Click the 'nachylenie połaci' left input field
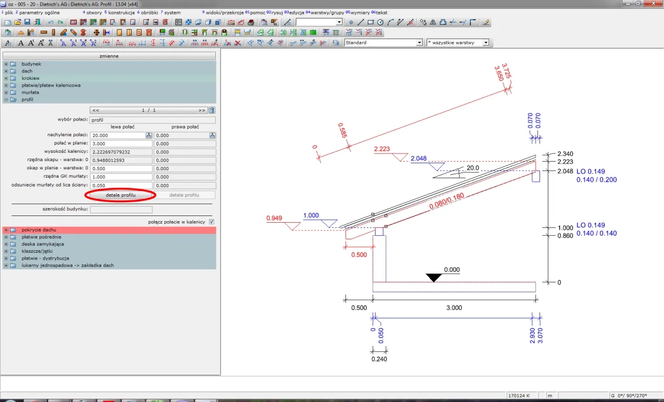The image size is (664, 402). [117, 135]
